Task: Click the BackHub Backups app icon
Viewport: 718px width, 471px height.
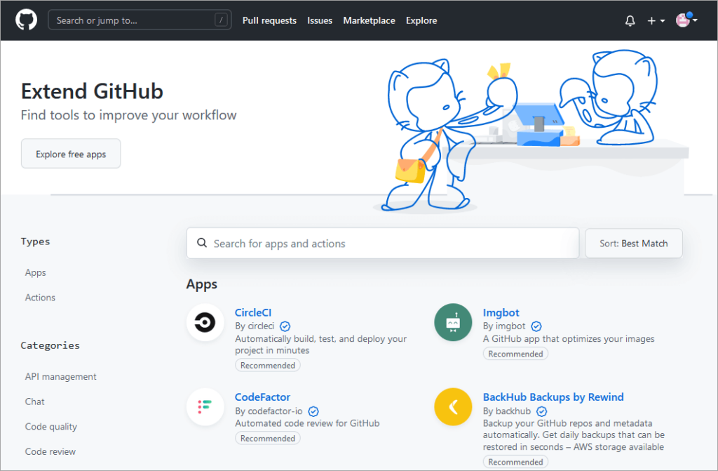Action: (x=452, y=406)
